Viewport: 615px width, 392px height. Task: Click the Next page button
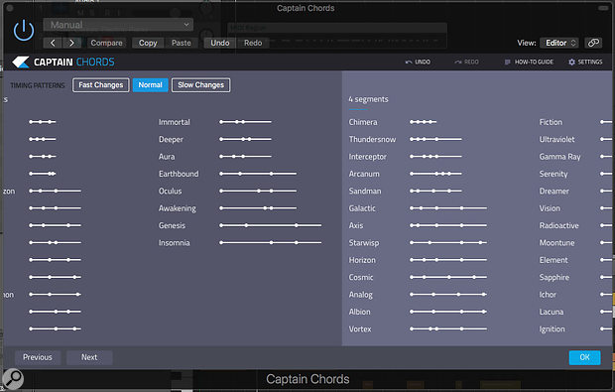pyautogui.click(x=89, y=357)
